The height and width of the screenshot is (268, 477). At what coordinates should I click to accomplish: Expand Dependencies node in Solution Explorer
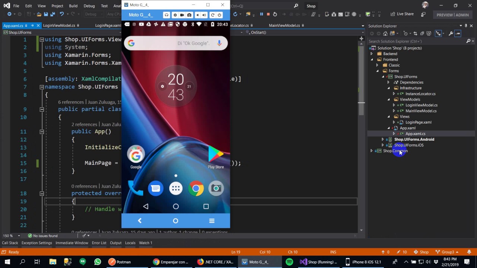pos(388,82)
